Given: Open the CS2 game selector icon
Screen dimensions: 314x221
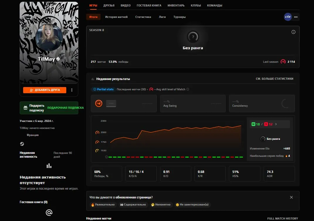Looking at the screenshot, I should click(x=288, y=17).
